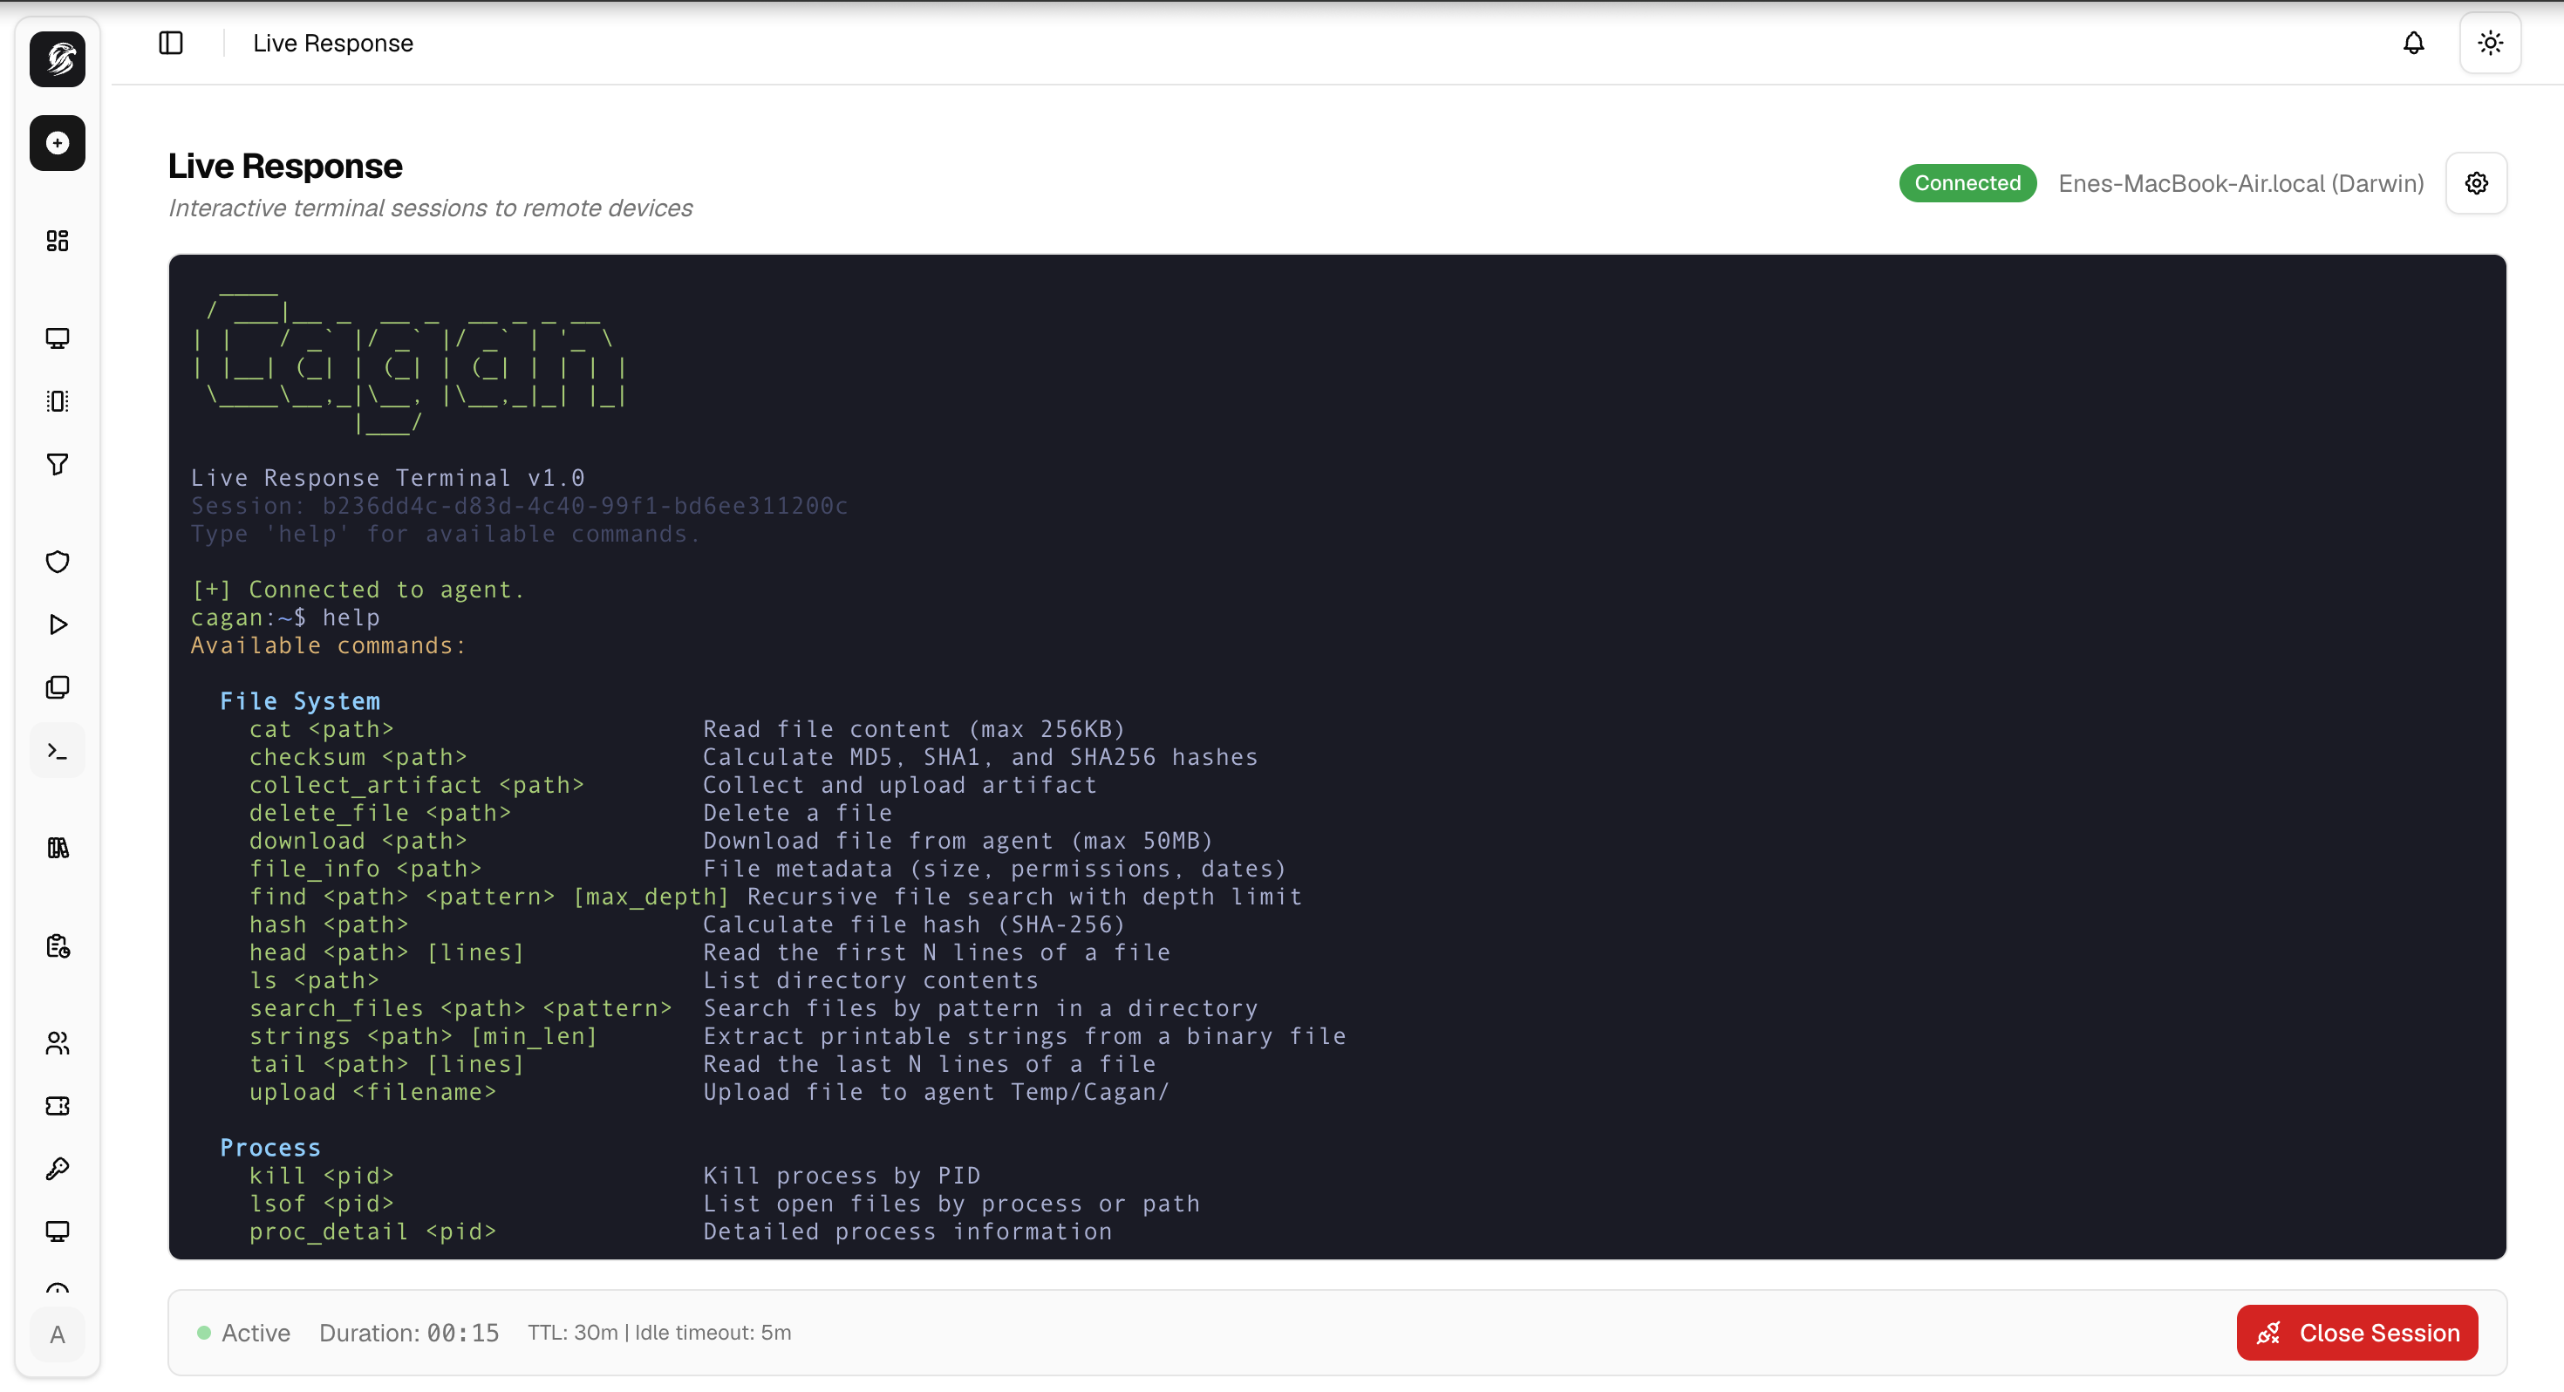Open the filter funnel icon in sidebar

(57, 464)
